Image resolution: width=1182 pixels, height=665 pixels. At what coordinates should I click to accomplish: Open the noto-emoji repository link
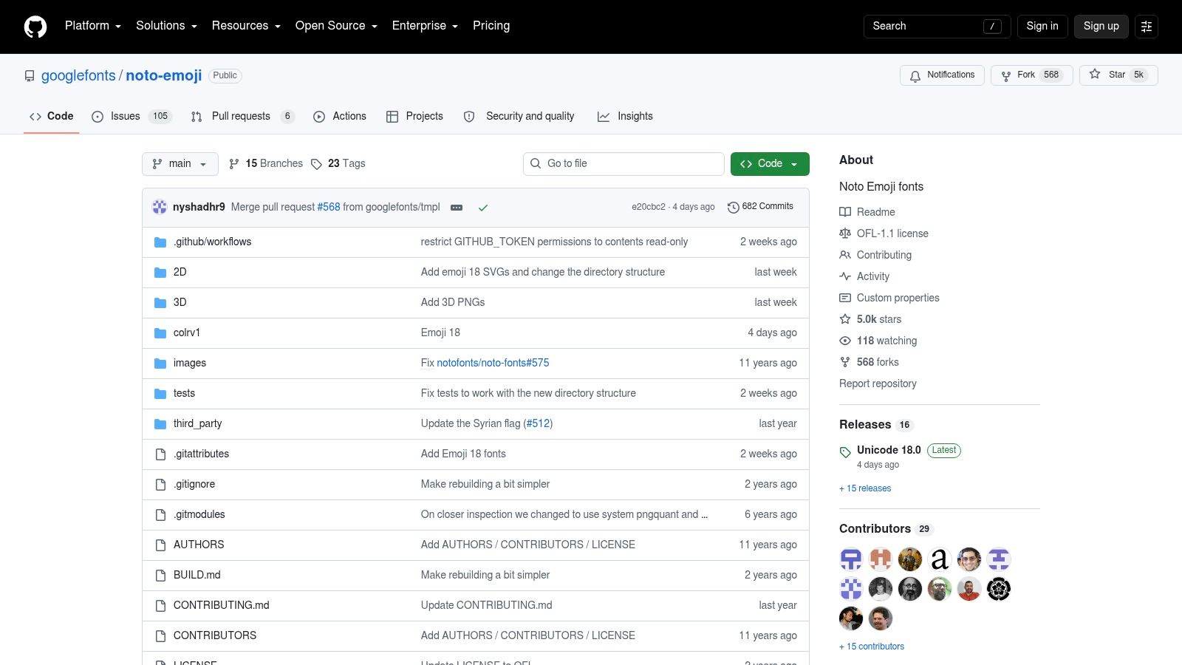(x=164, y=76)
